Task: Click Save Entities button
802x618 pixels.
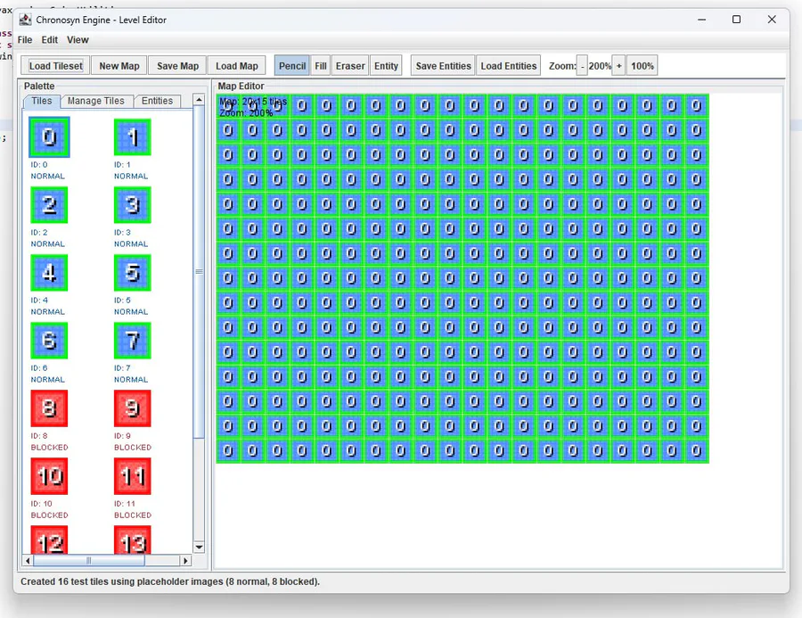Action: (x=444, y=66)
